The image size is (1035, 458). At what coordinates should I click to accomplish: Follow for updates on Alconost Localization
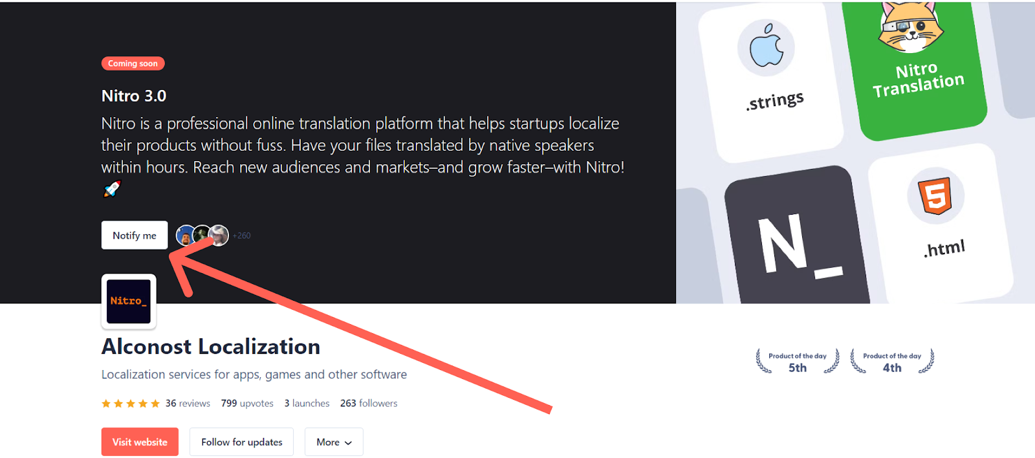point(241,442)
